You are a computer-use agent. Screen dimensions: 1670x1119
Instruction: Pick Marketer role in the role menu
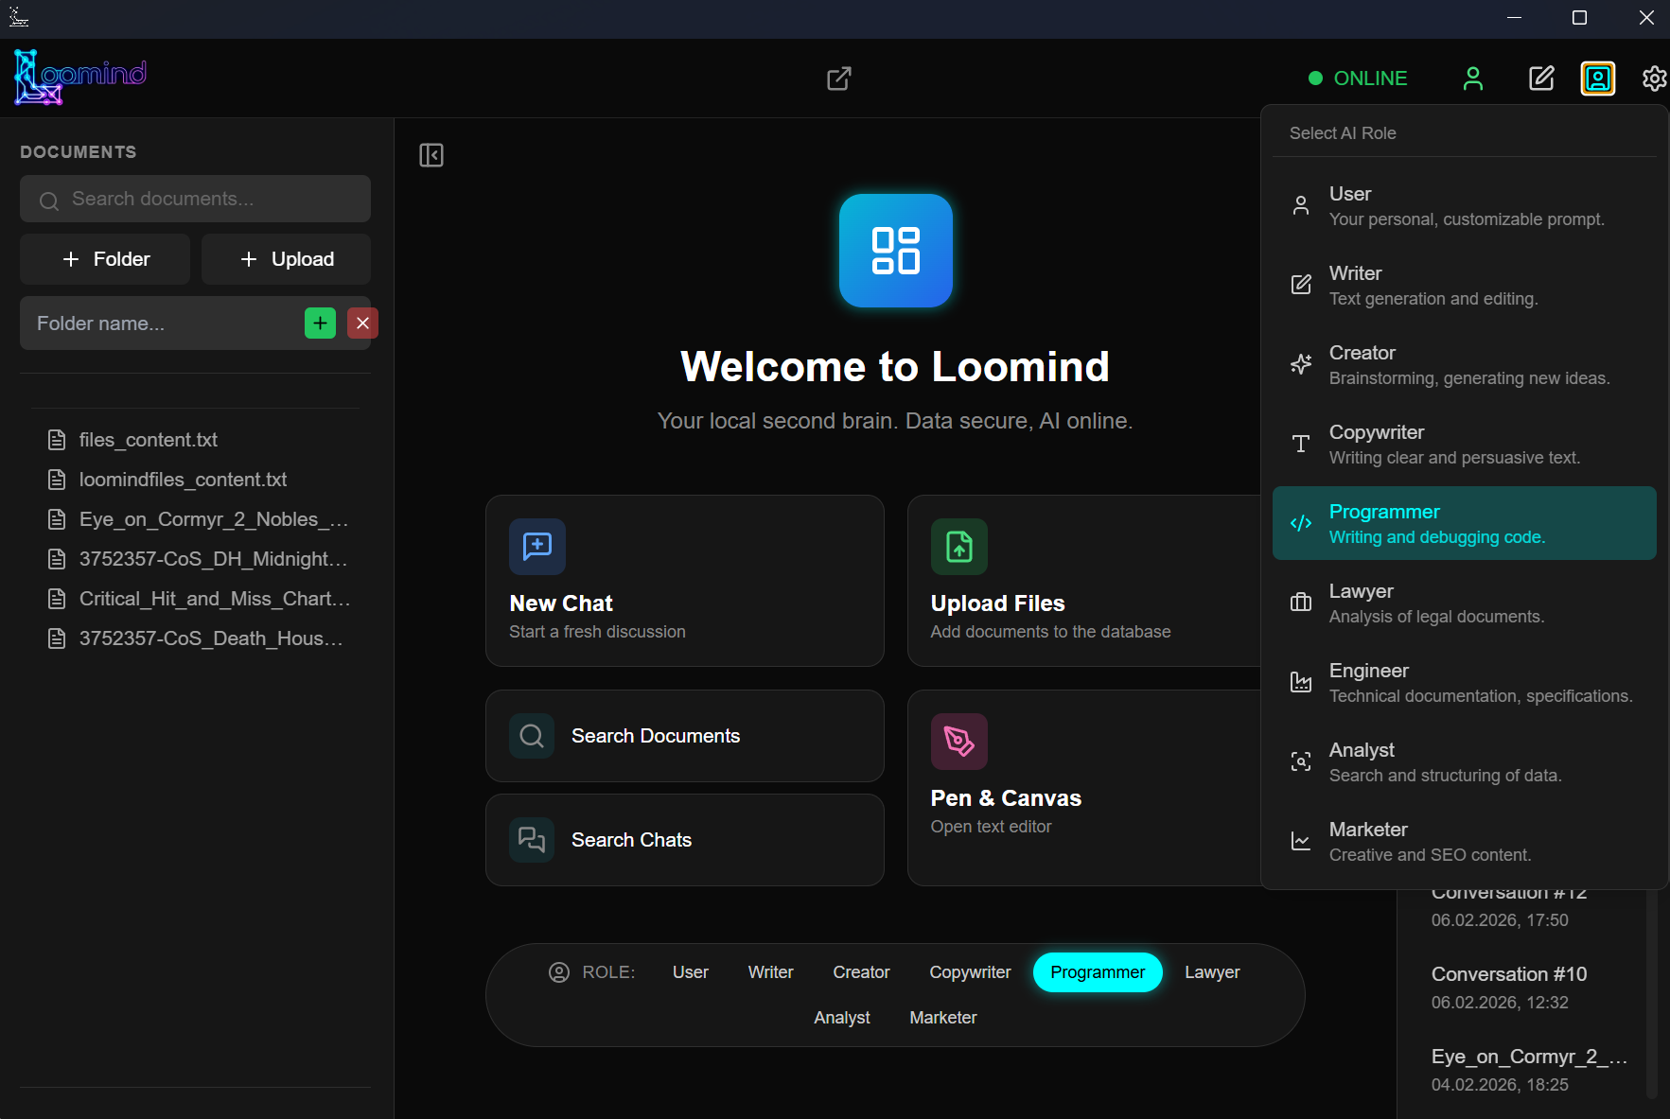(x=1464, y=841)
